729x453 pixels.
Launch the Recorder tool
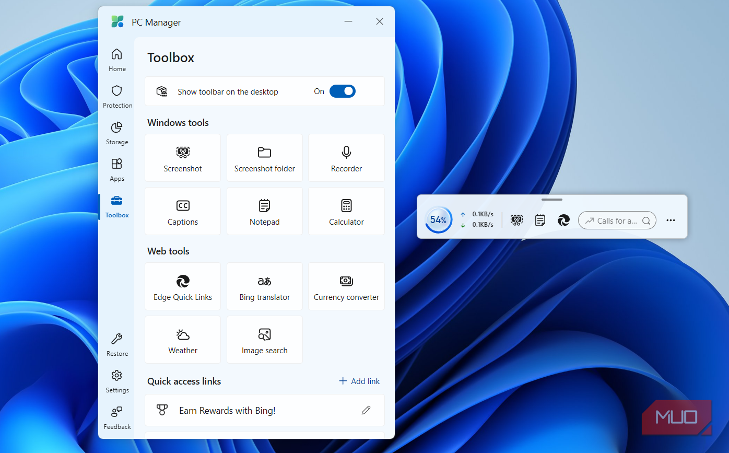[346, 158]
